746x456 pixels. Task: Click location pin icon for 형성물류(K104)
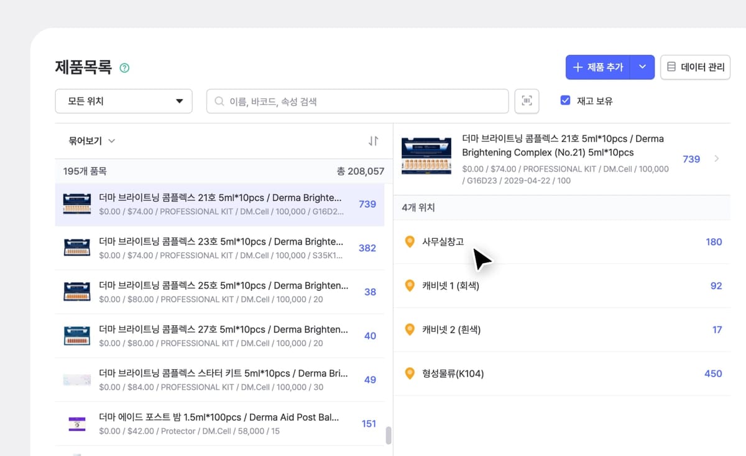[409, 373]
